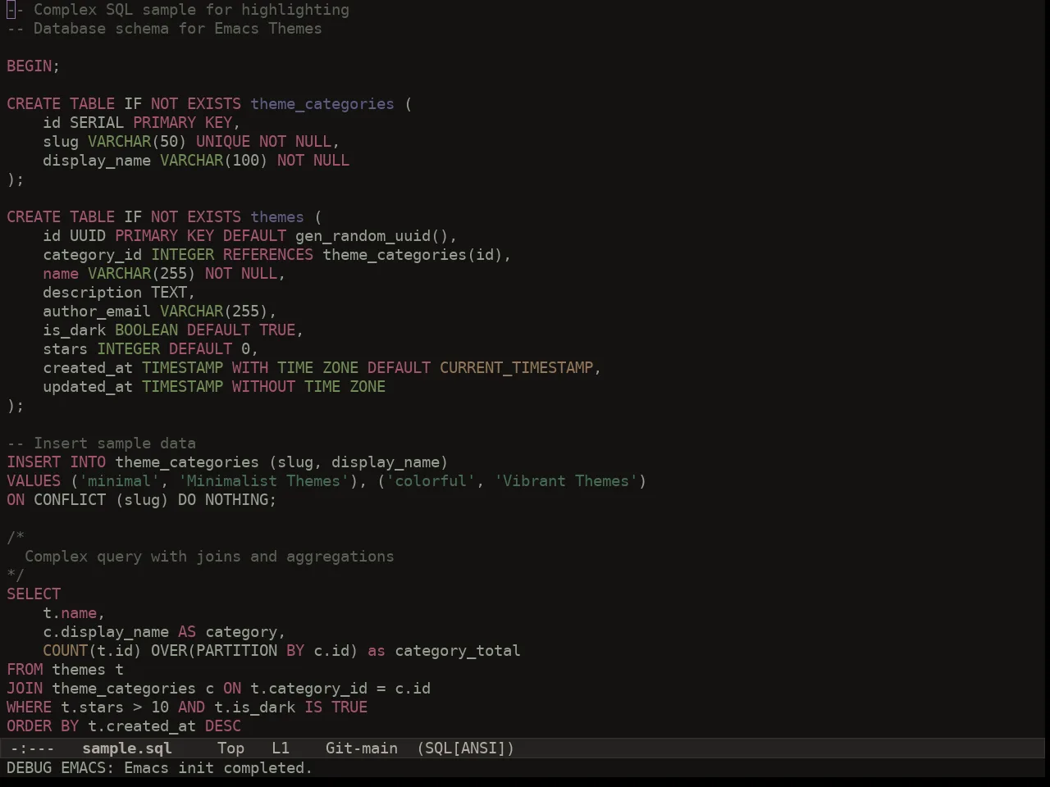Open the Git-main version control indicator
Screen dimensions: 1050x787
pos(362,748)
